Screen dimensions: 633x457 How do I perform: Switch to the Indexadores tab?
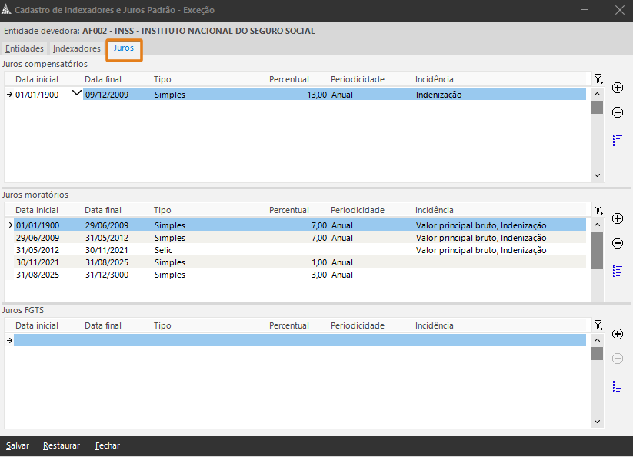[x=77, y=48]
